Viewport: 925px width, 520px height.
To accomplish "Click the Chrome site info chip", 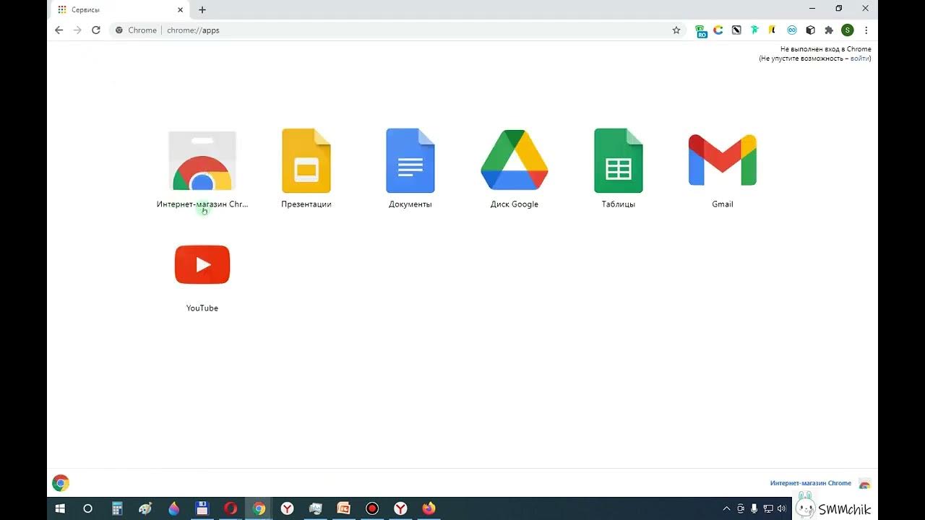I will (x=137, y=30).
